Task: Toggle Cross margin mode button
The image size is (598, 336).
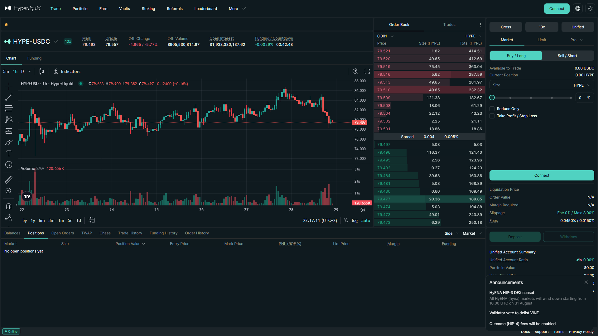Action: (506, 27)
